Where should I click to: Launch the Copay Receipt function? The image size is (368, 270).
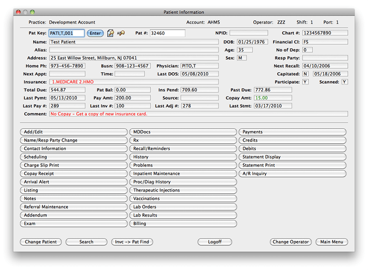(74, 173)
